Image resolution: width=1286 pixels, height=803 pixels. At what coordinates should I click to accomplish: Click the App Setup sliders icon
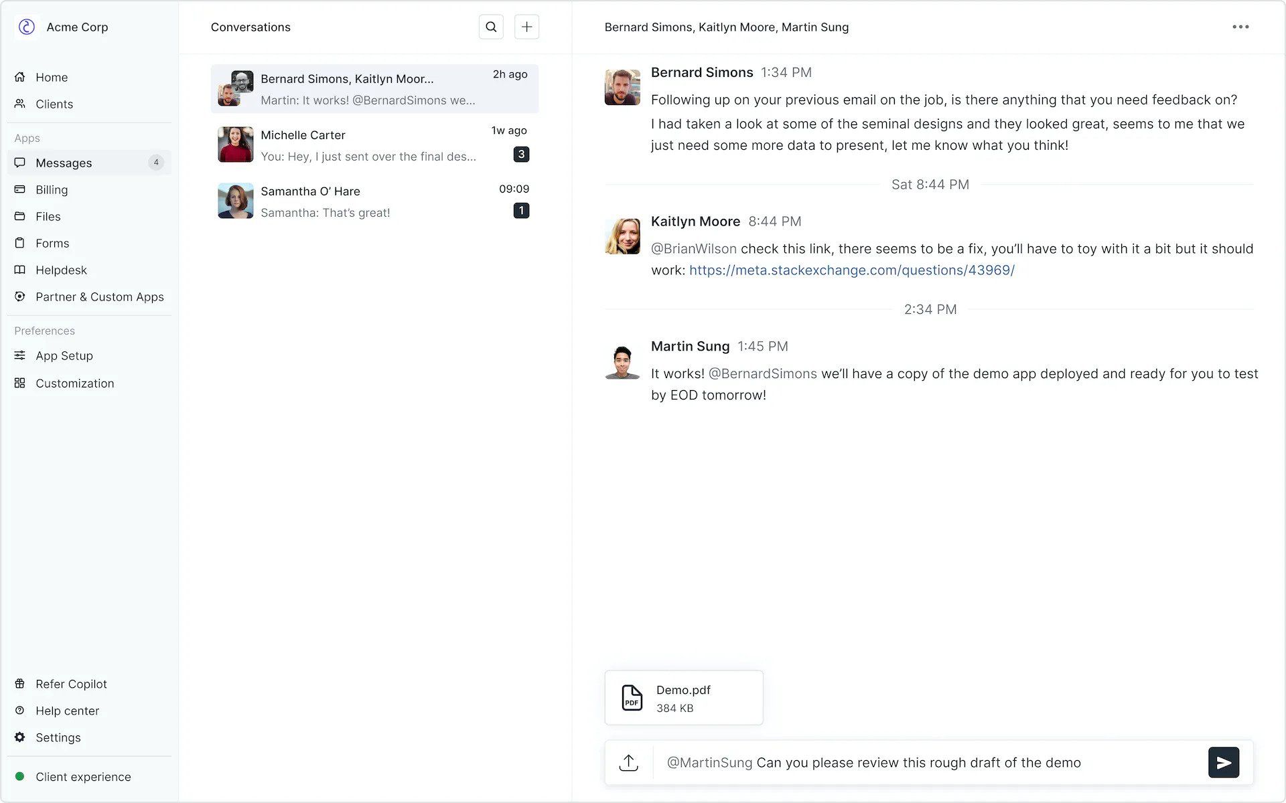[20, 355]
